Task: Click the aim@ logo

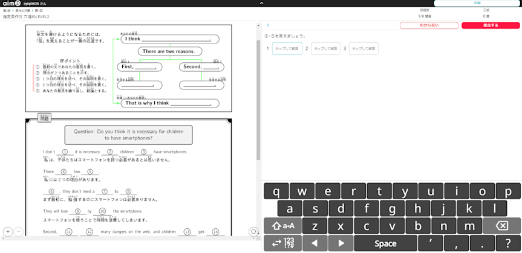Action: pyautogui.click(x=11, y=3)
